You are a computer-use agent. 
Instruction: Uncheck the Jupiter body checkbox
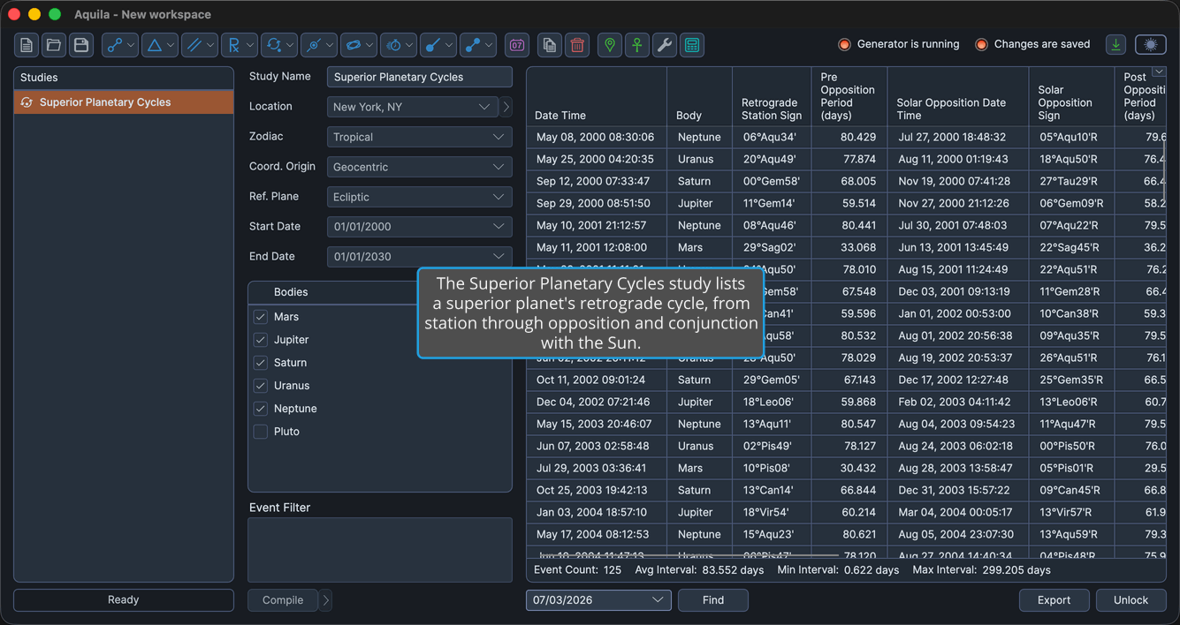261,340
